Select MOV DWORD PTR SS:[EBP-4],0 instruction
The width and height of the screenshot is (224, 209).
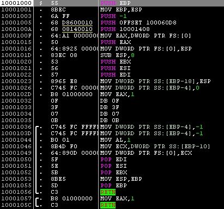tap(150, 88)
